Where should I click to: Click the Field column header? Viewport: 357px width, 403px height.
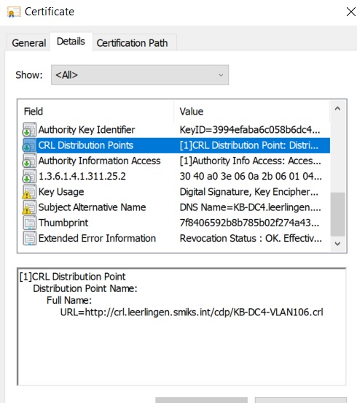pyautogui.click(x=95, y=112)
